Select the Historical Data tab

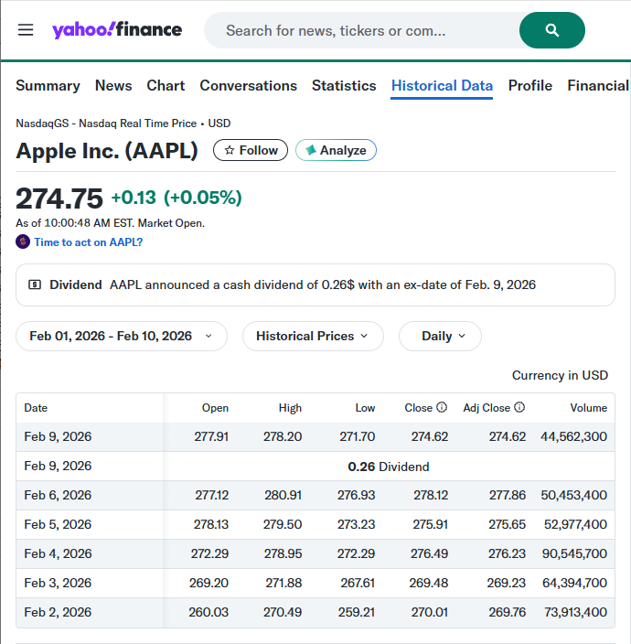pyautogui.click(x=442, y=85)
